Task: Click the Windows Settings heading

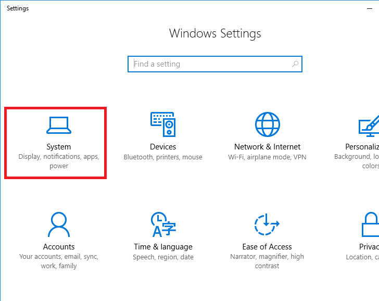Action: (215, 33)
